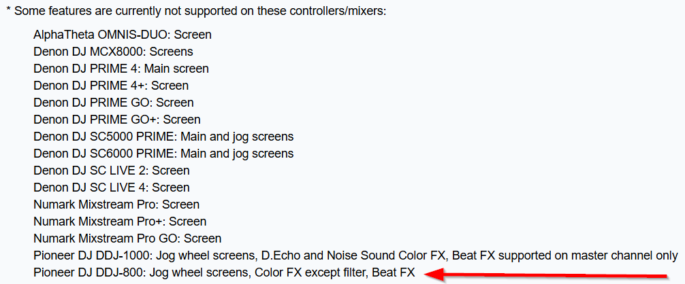Click the unsupported features heading text
685x284 pixels.
point(196,11)
